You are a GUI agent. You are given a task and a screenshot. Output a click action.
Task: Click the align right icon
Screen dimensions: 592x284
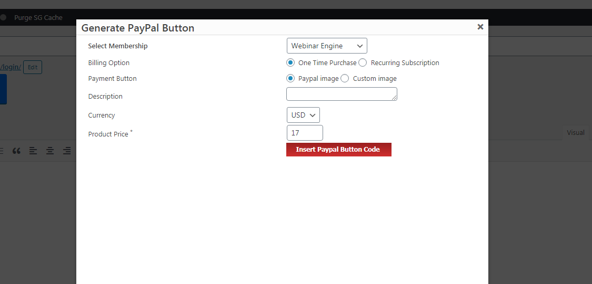pyautogui.click(x=67, y=151)
